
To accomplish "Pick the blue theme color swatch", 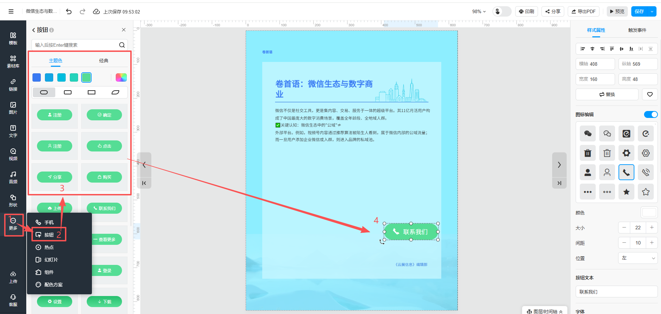I will [x=37, y=77].
